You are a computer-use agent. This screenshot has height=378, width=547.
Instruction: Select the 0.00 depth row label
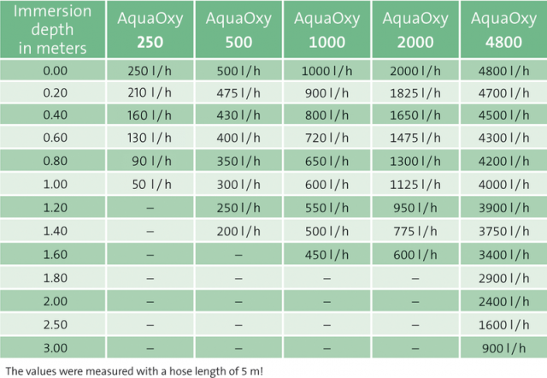coord(53,70)
